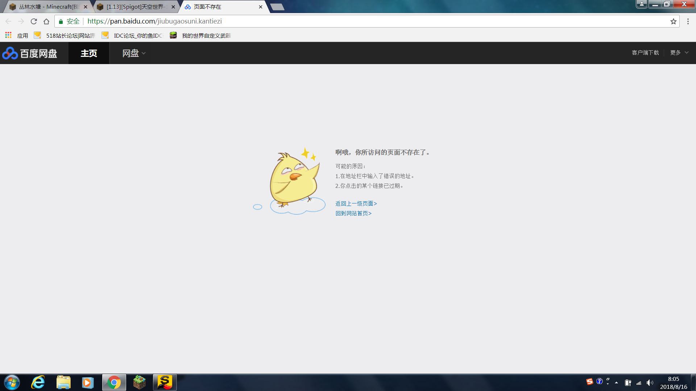Click the 客户端下载 link
This screenshot has height=391, width=696.
pos(645,53)
